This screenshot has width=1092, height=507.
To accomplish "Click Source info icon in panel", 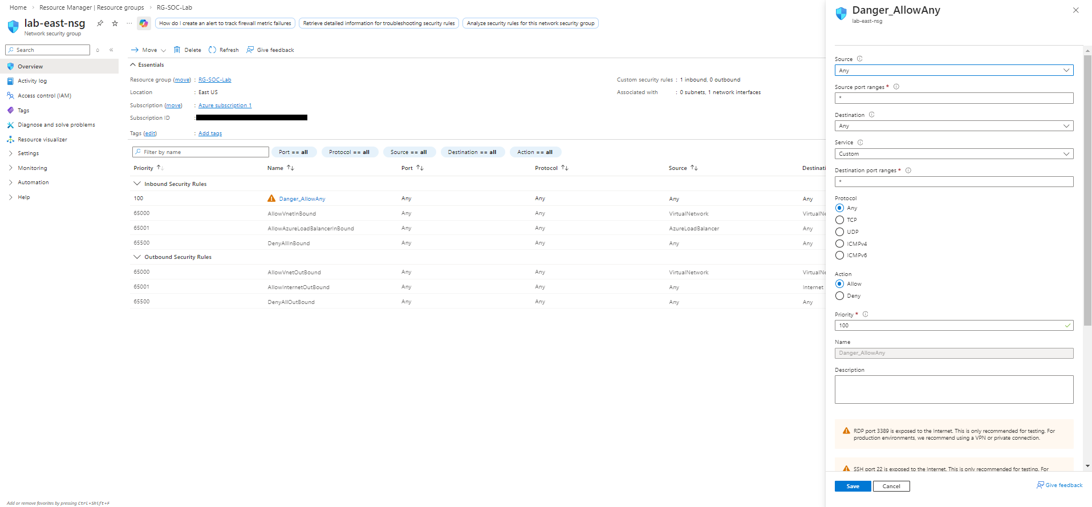I will [x=859, y=59].
